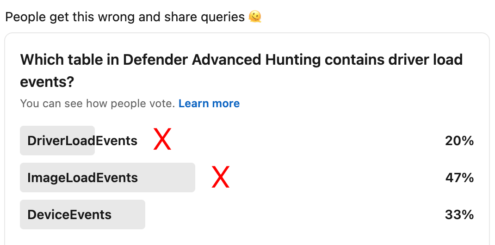Click the word "events?" in heading
This screenshot has width=495, height=245.
pos(47,82)
